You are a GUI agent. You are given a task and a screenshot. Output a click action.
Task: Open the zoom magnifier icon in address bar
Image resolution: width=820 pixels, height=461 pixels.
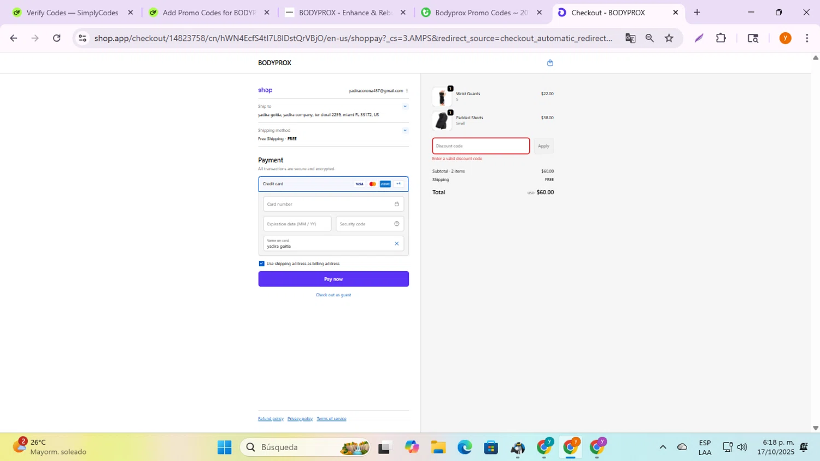point(649,38)
